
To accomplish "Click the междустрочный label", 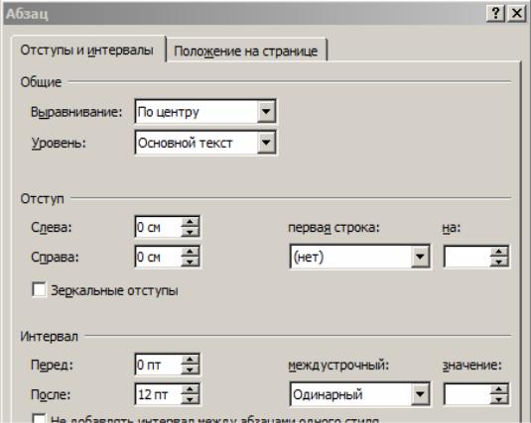I will click(338, 365).
